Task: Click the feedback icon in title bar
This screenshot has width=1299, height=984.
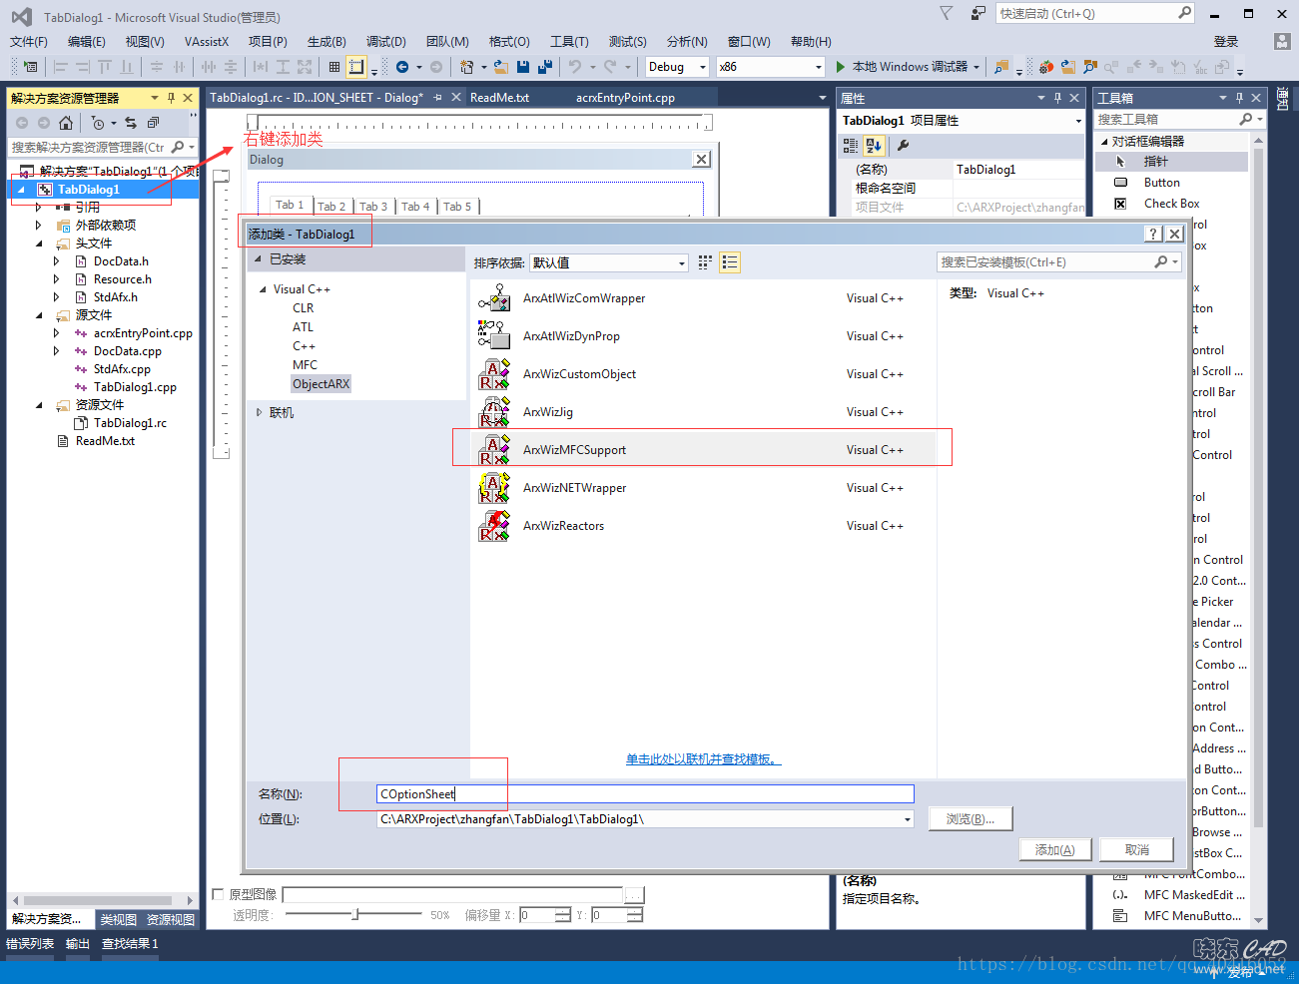Action: point(977,13)
